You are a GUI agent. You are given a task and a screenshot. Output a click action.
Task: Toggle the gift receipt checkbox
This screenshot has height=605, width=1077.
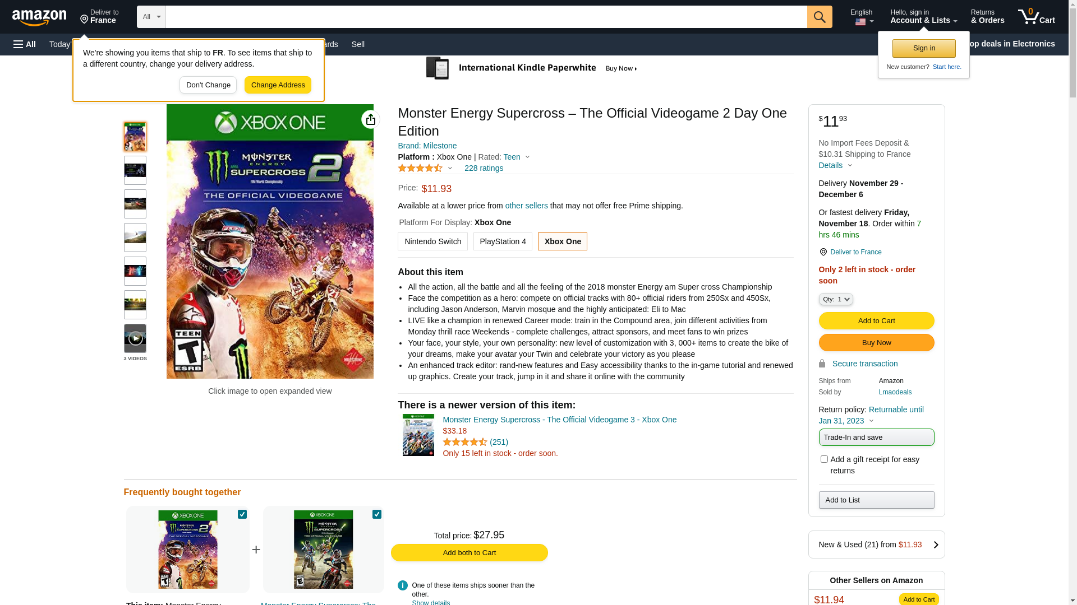824,459
